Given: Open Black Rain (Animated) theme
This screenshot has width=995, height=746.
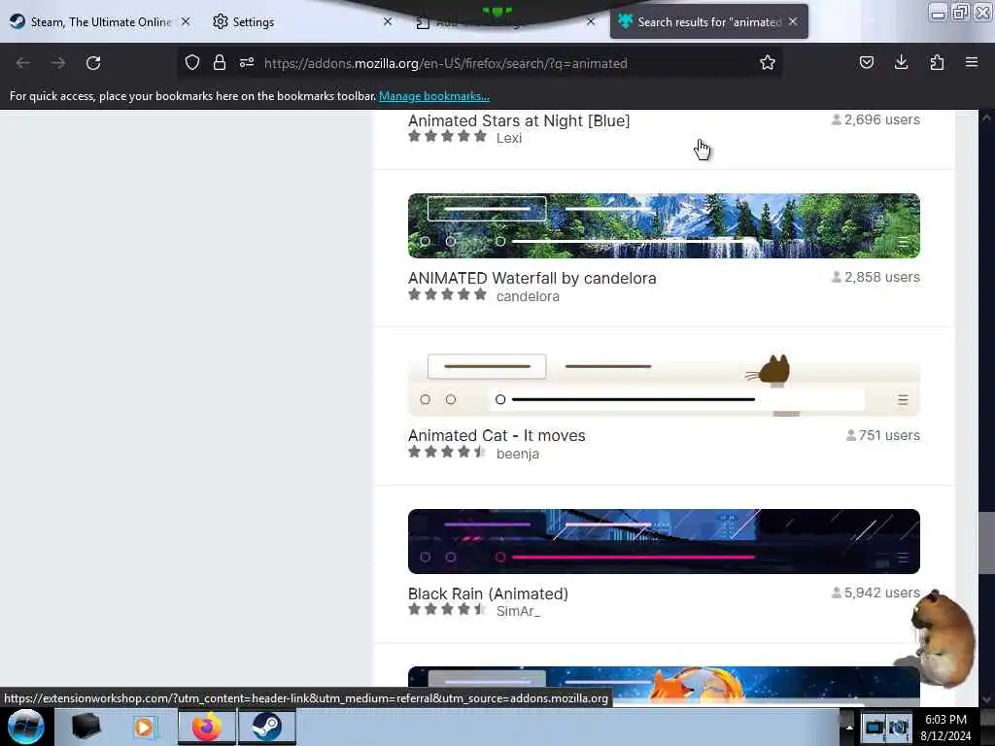Looking at the screenshot, I should click(x=488, y=593).
